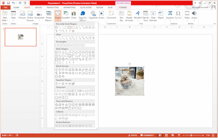218x138 pixels.
Task: Adjust the zoom slider in status bar
Action: 191,135
